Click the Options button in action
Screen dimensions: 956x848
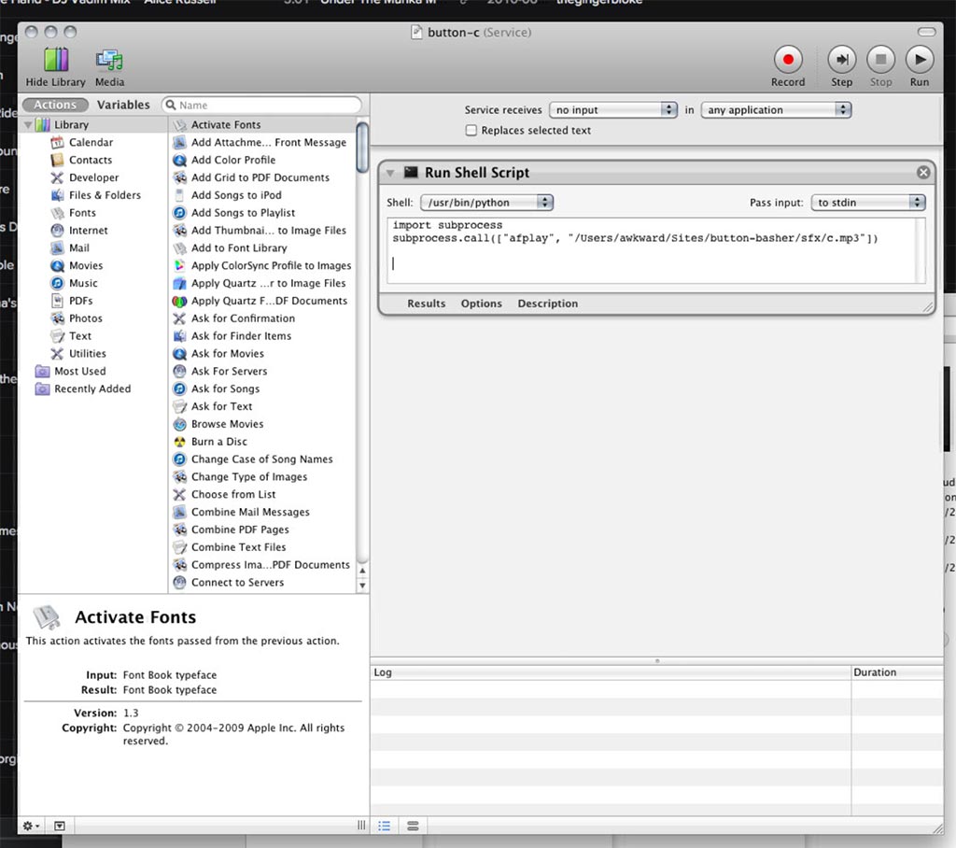tap(481, 304)
